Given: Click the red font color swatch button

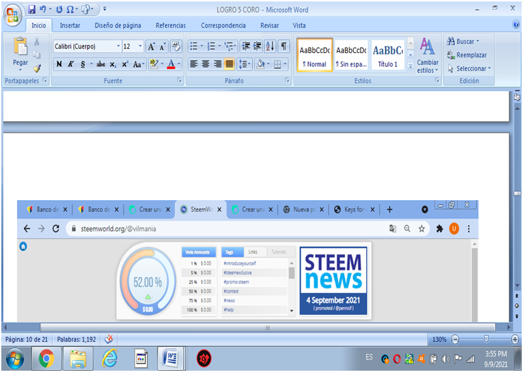Looking at the screenshot, I should pyautogui.click(x=171, y=64).
